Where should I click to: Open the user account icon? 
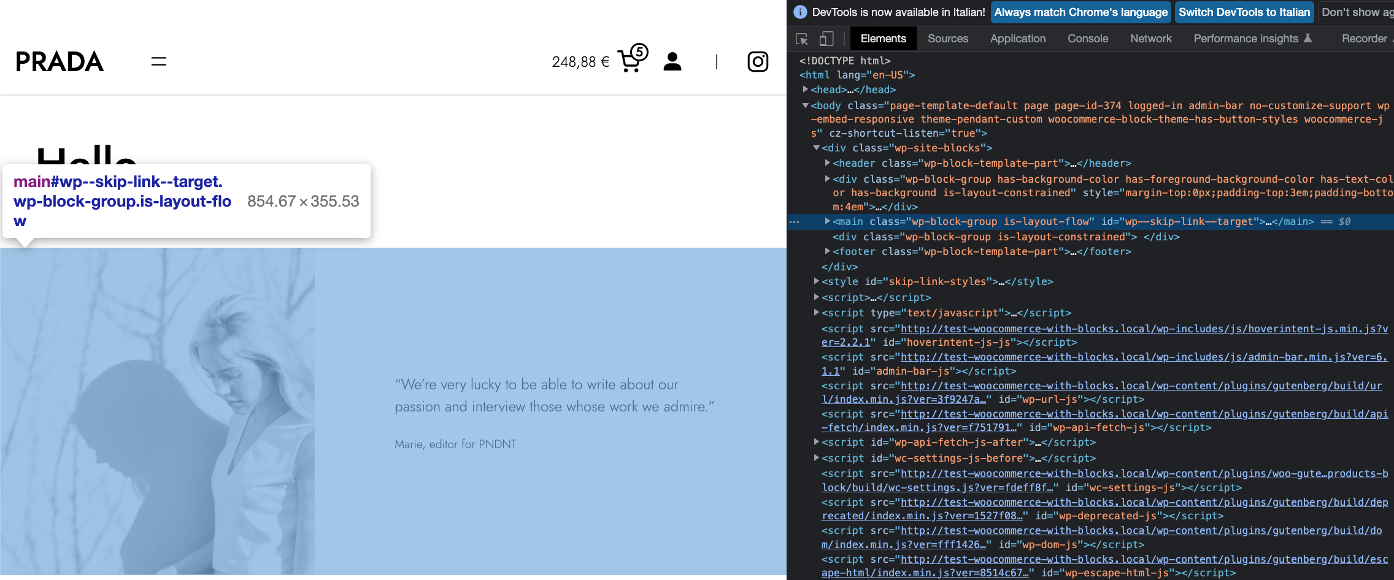672,61
